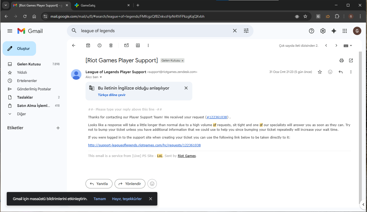Print the entire conversation
367x212 pixels.
pyautogui.click(x=342, y=60)
